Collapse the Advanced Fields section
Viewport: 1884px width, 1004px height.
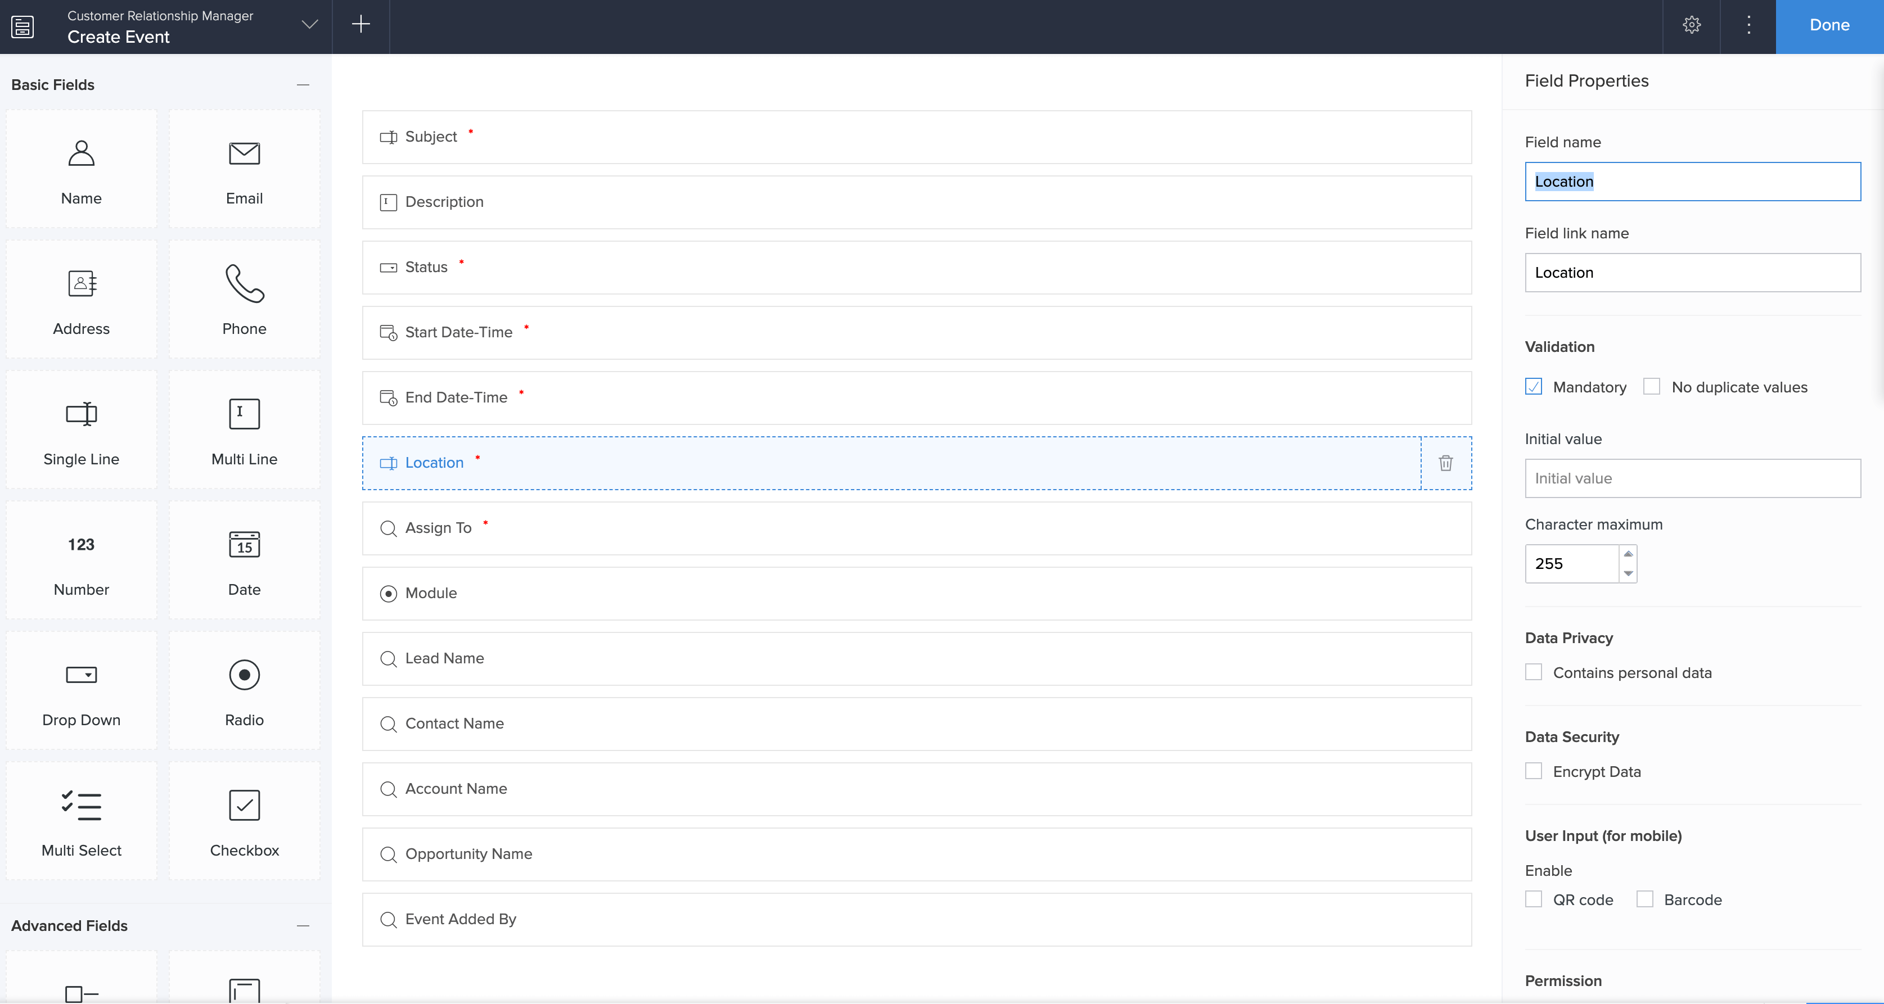(303, 926)
